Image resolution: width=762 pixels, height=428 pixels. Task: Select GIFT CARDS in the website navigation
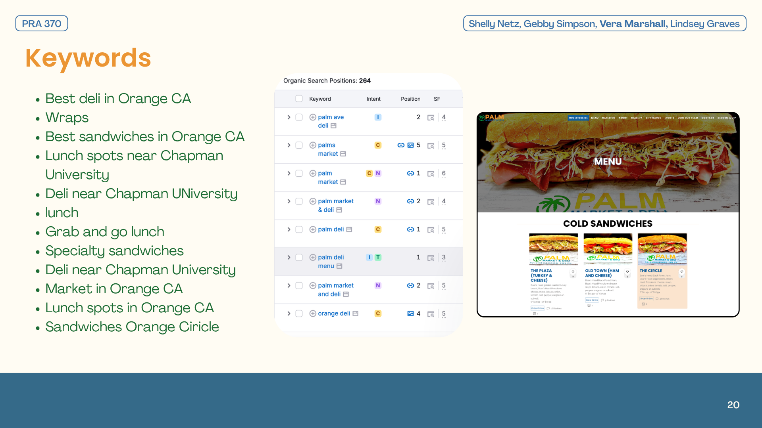(x=653, y=118)
